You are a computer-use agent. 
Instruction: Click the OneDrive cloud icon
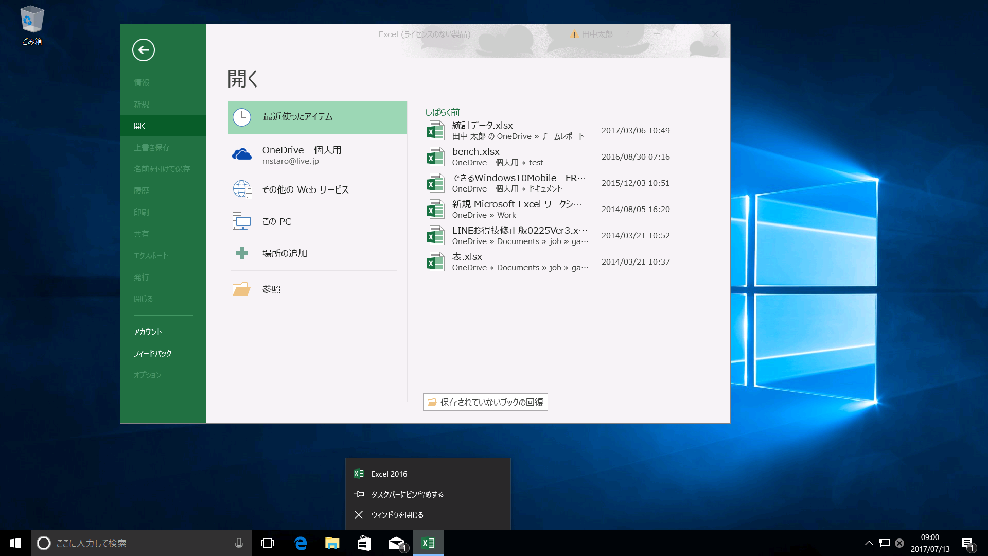[x=242, y=154]
